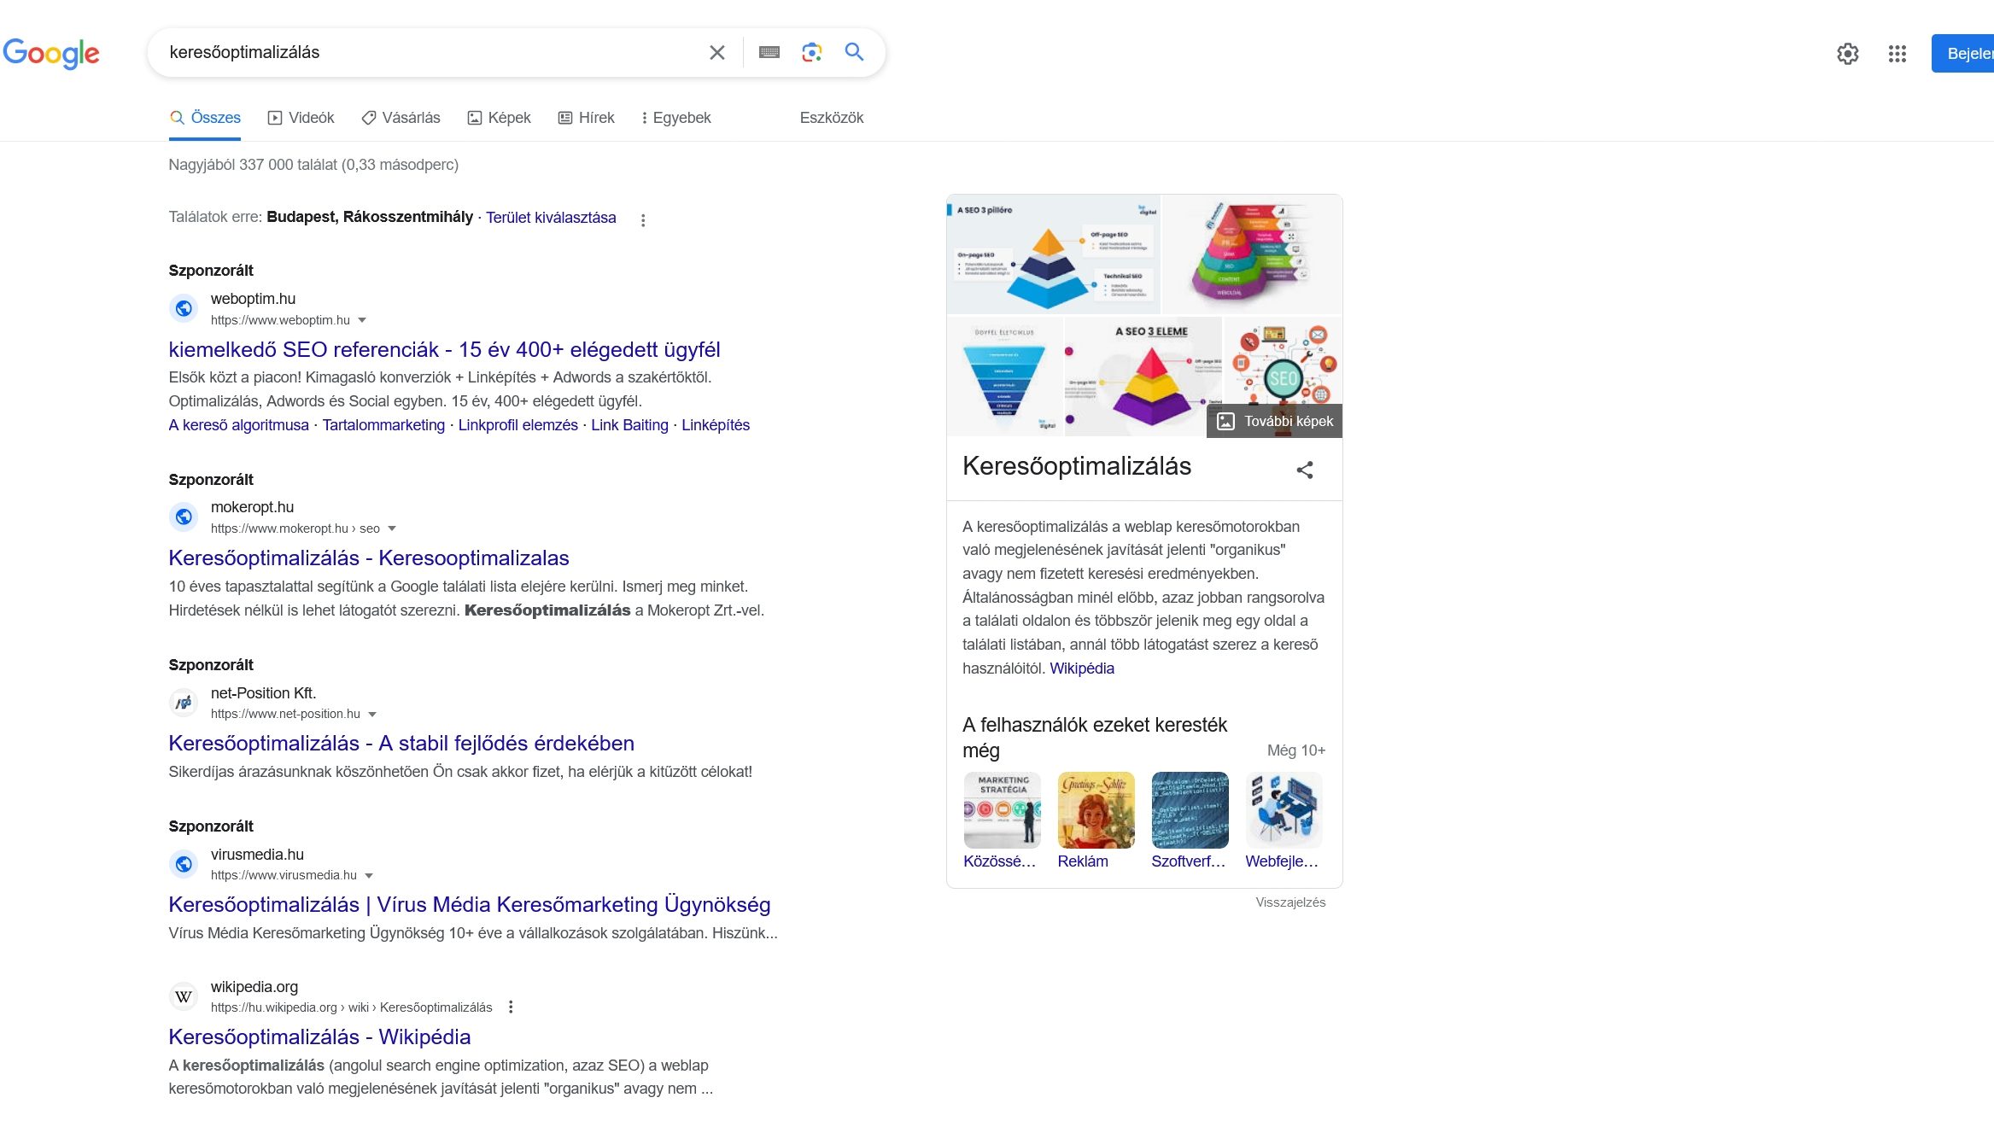Click the Budapest, Rákosszentmihály location text
1994x1121 pixels.
tap(370, 217)
